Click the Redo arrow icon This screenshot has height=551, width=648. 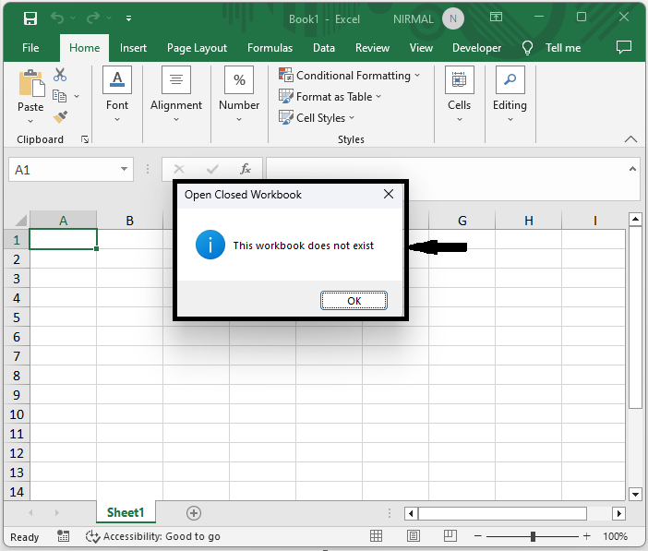(x=93, y=18)
